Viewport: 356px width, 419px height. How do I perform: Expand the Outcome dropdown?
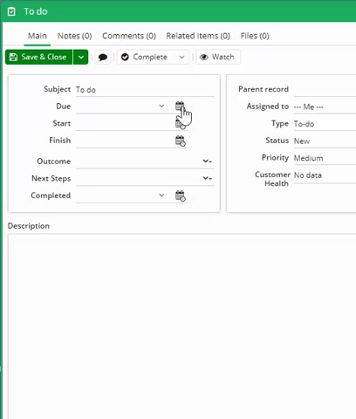207,161
